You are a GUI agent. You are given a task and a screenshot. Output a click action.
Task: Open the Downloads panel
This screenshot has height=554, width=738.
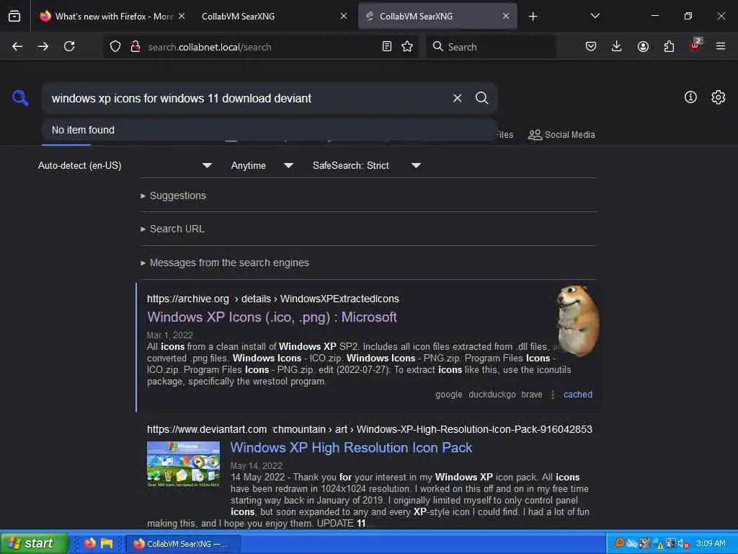click(x=617, y=46)
